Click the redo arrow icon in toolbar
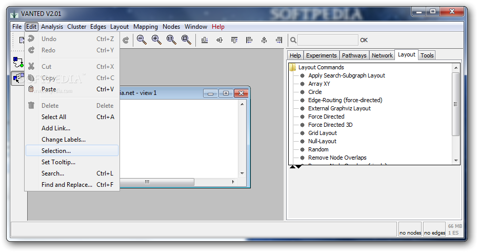 point(126,40)
